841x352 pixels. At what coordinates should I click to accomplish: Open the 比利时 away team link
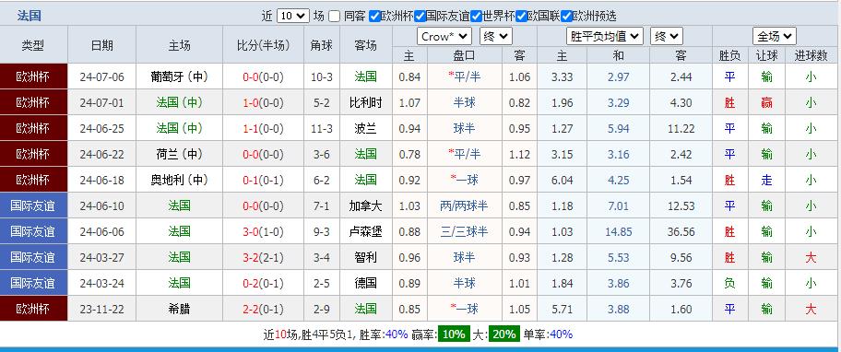click(x=366, y=102)
